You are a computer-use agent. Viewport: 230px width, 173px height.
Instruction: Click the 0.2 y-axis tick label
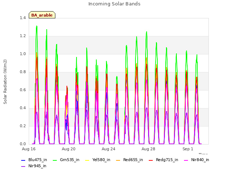point(23,126)
